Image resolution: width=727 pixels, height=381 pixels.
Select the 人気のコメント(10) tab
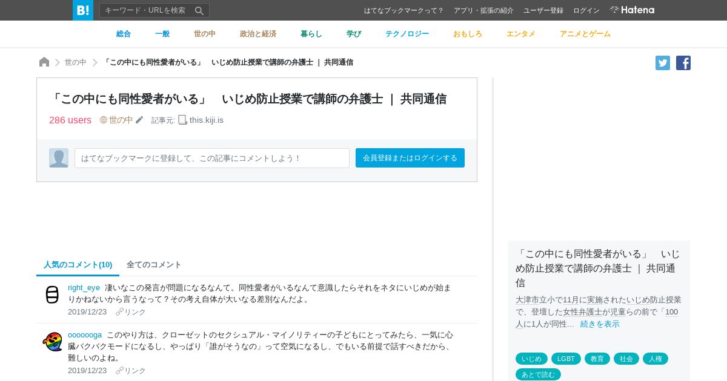78,265
